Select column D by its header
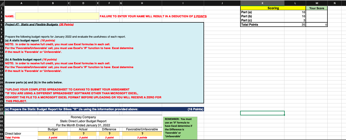Screen dimensions: 346x140 (83, 3)
